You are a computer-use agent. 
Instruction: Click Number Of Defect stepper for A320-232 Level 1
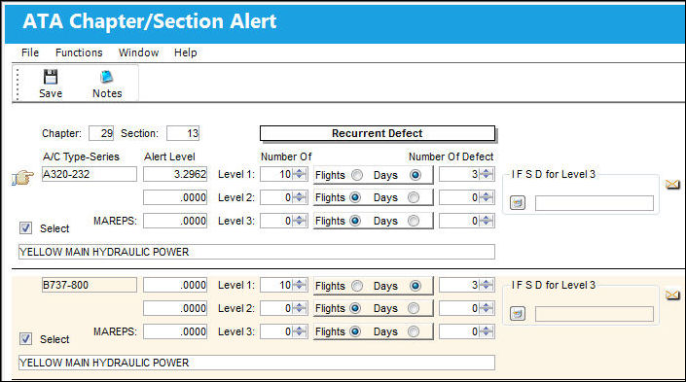(x=487, y=174)
